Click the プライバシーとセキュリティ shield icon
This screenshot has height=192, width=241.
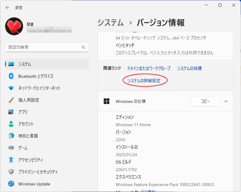[x=11, y=172]
